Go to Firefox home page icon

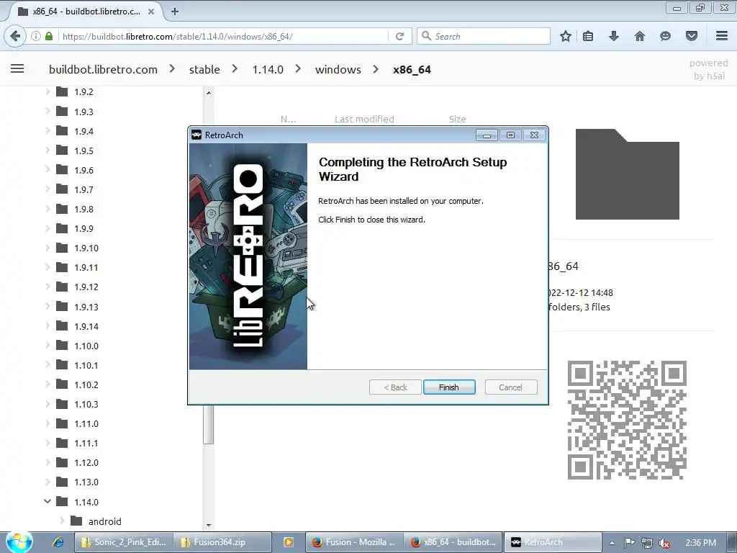[x=640, y=36]
